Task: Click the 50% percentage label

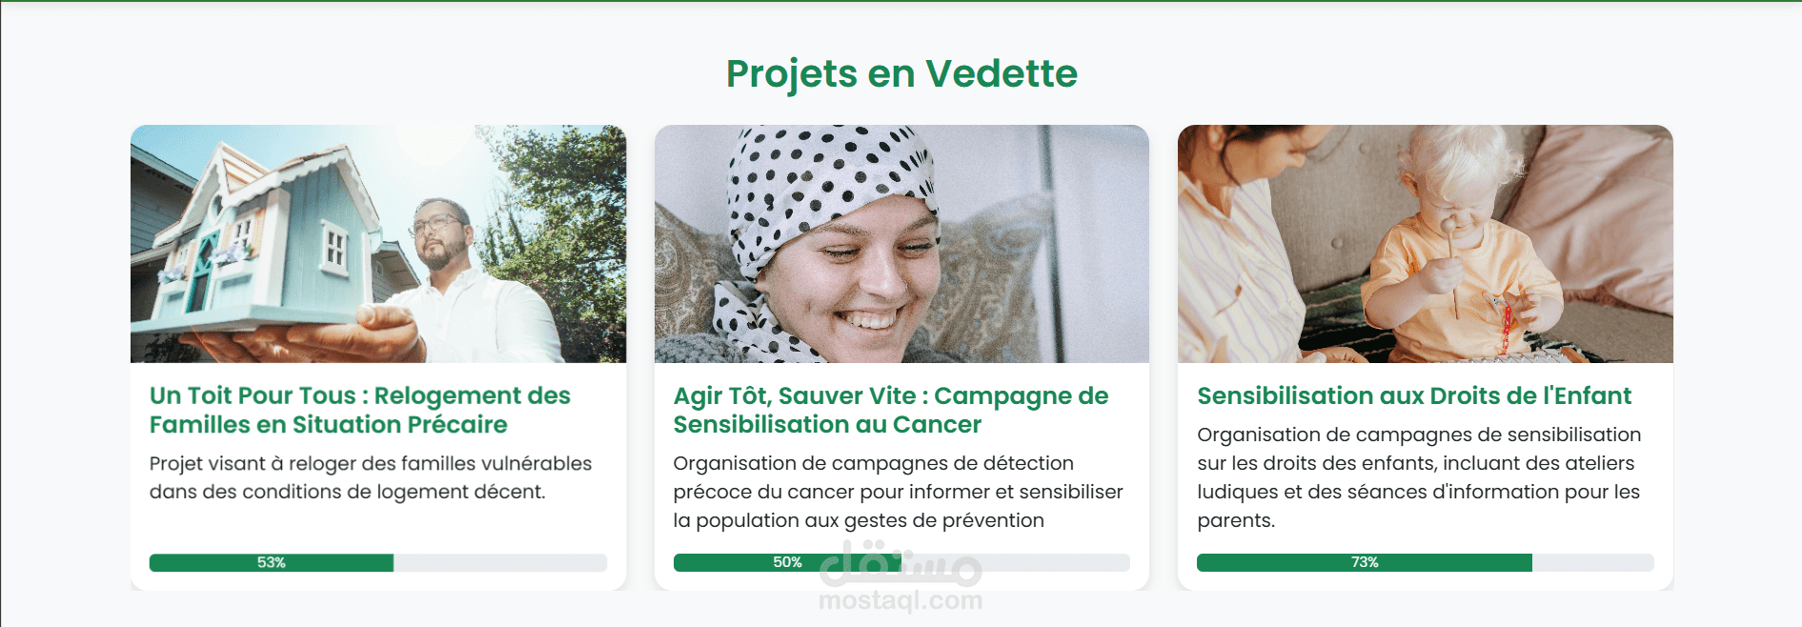Action: click(x=787, y=562)
